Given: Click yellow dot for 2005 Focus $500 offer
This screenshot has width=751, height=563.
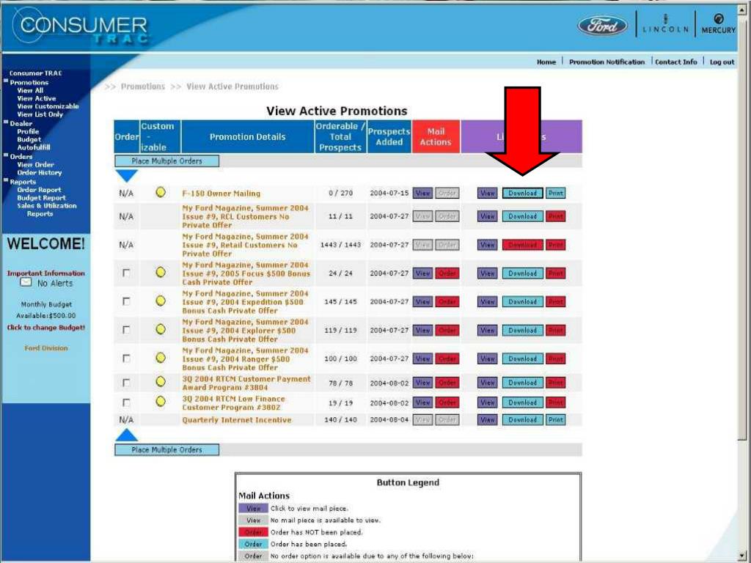Looking at the screenshot, I should 161,273.
